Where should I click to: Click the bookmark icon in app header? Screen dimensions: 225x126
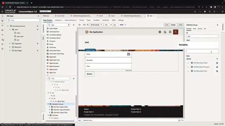pos(170,32)
